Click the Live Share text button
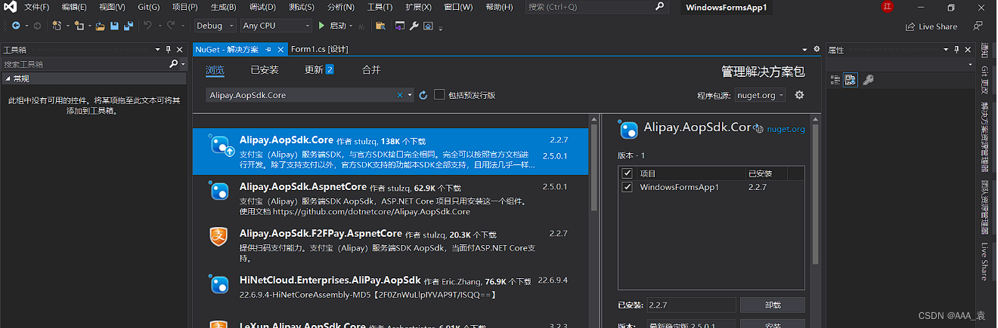Screen dimensions: 998x328 [938, 26]
